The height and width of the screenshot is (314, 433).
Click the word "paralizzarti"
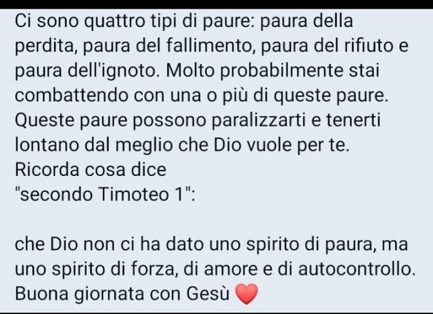[x=258, y=120]
